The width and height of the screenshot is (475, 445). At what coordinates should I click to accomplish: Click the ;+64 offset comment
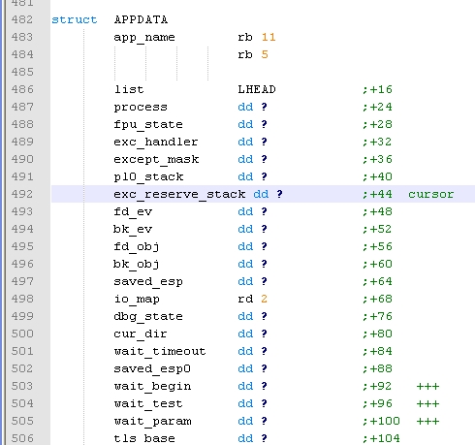[377, 281]
